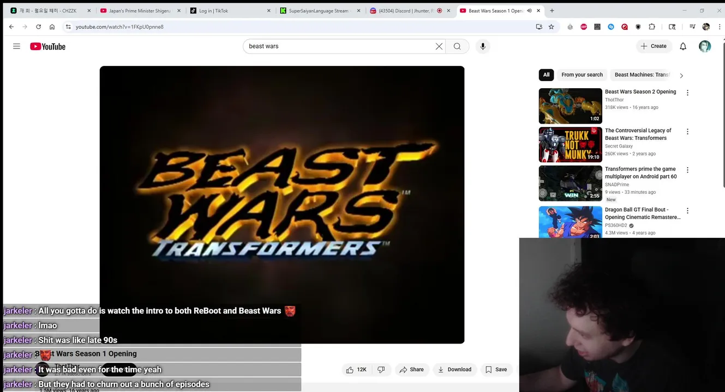This screenshot has width=725, height=392.
Task: Open options for Transformers prime game video
Action: [687, 170]
